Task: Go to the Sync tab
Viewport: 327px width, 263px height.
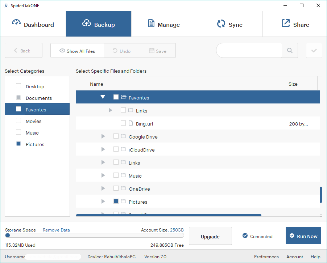Action: tap(230, 24)
